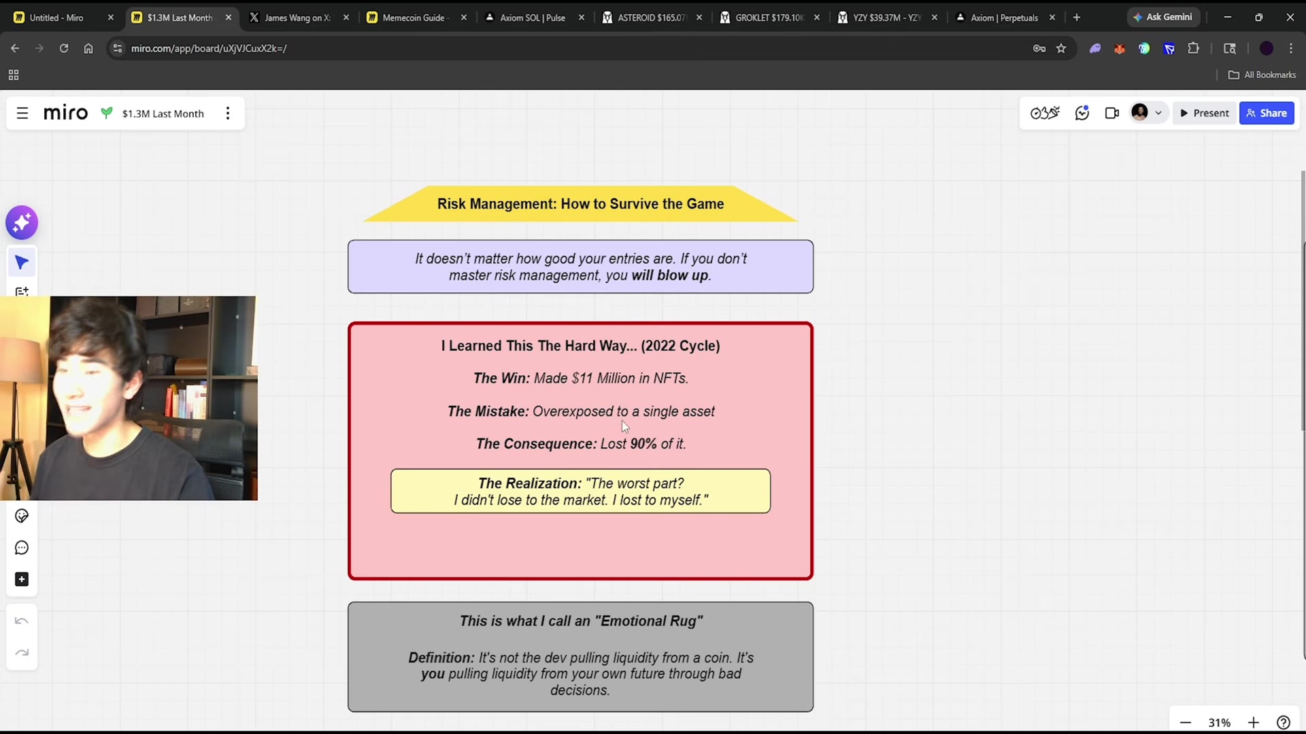The image size is (1306, 734).
Task: Select the Comment tool
Action: [x=22, y=548]
